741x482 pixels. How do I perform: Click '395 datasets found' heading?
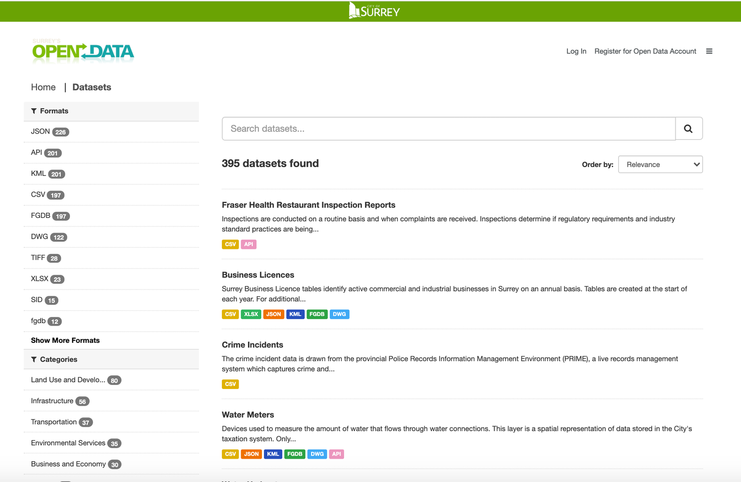[271, 164]
